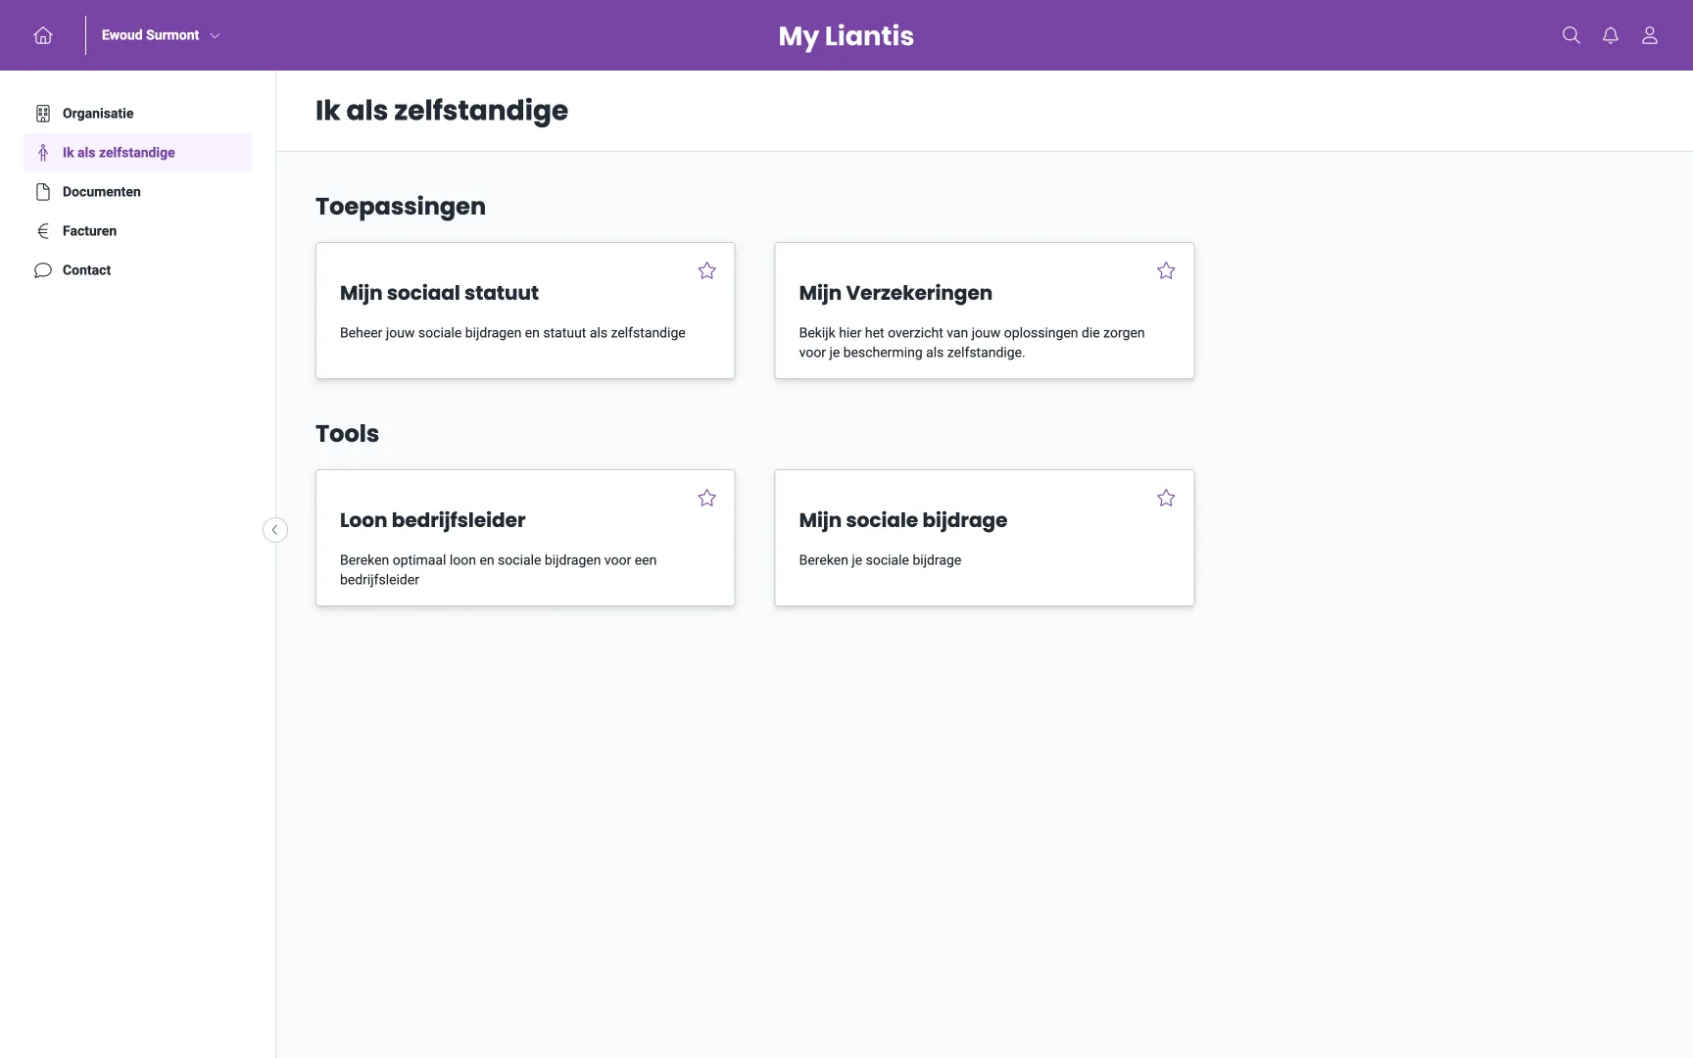
Task: Open the Mijn Verzekeringen application
Action: pyautogui.click(x=985, y=311)
